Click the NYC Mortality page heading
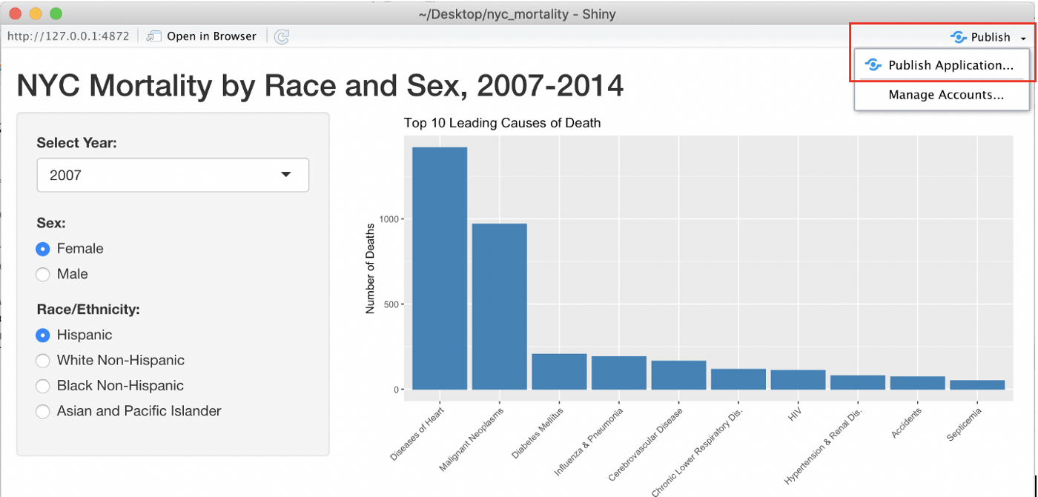The width and height of the screenshot is (1038, 497). pos(320,87)
